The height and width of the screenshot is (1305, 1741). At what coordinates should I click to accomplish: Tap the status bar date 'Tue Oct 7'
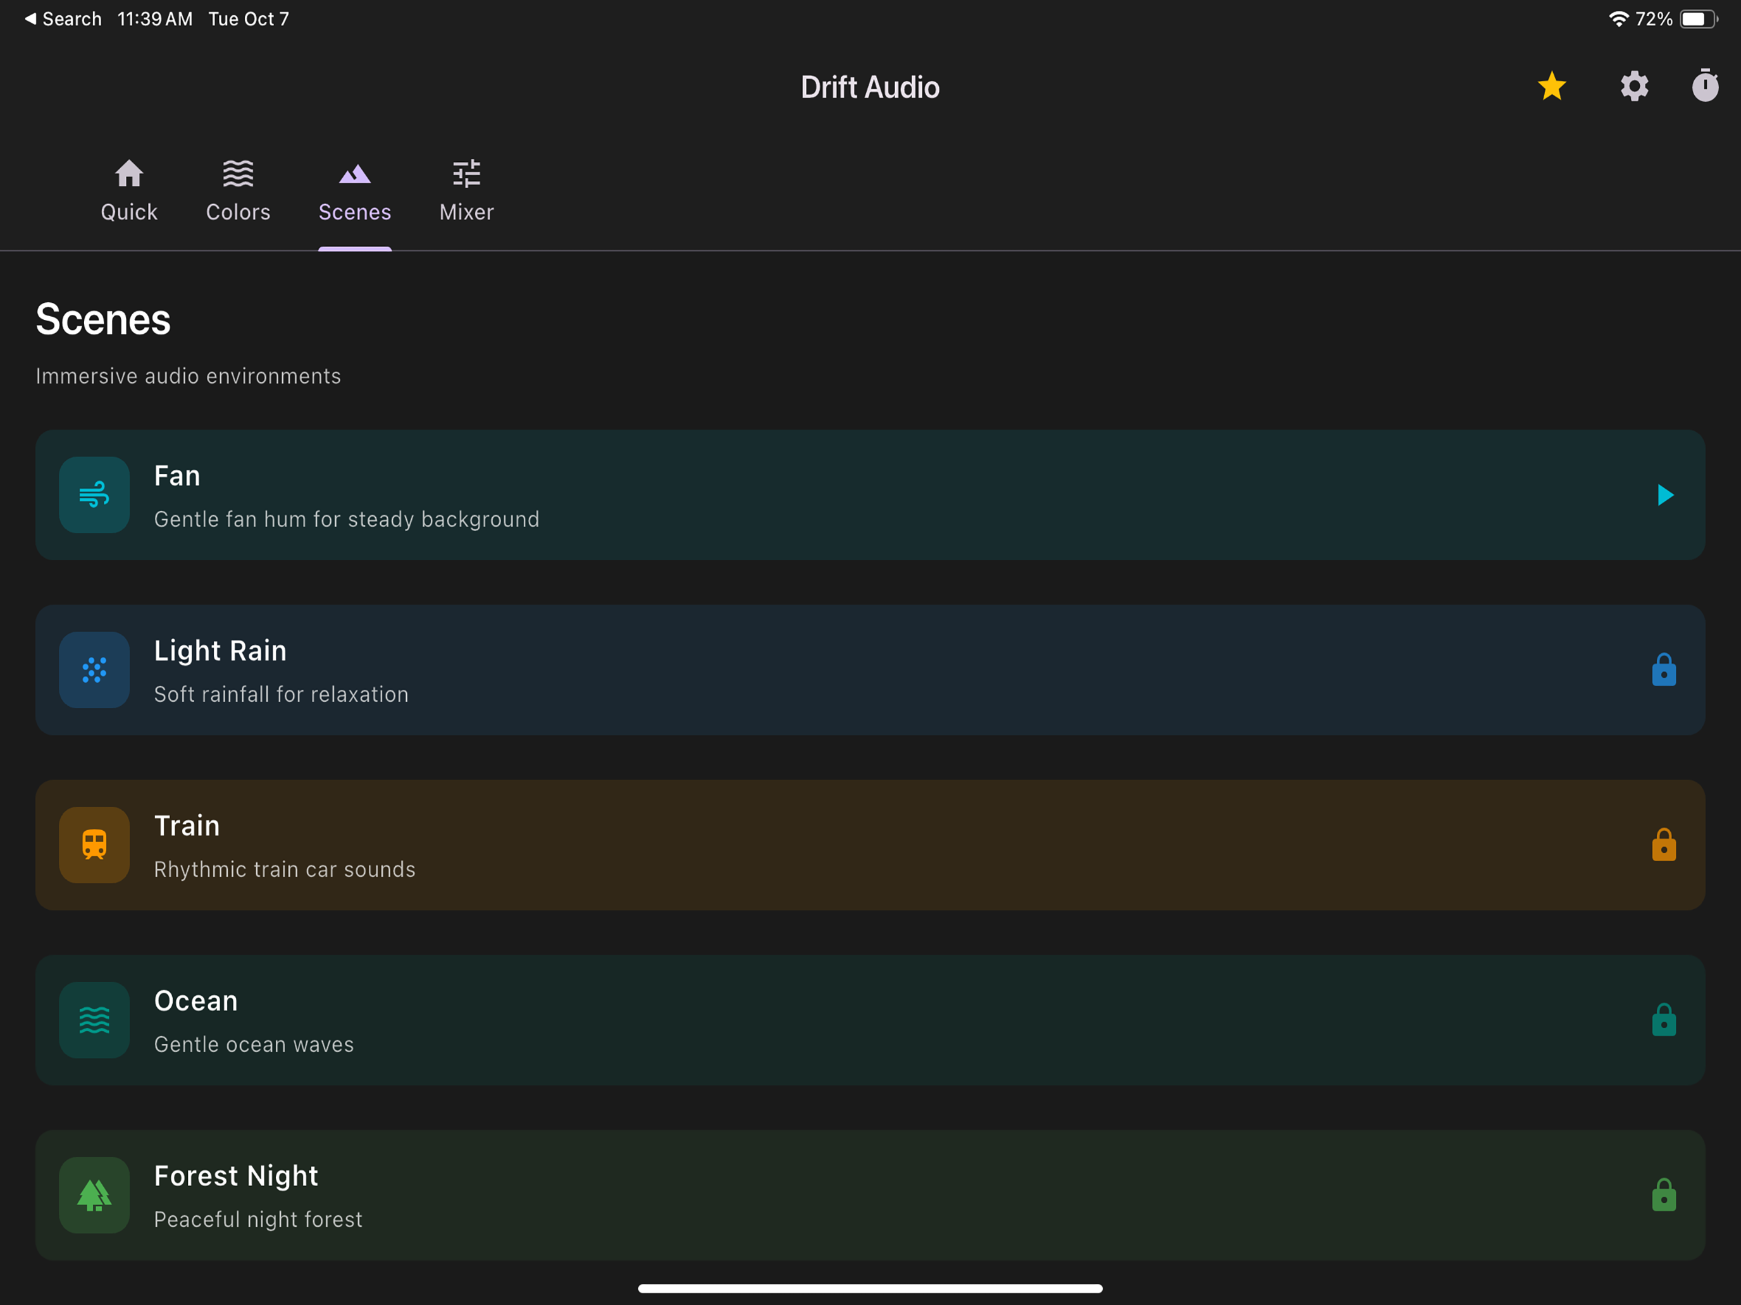249,19
